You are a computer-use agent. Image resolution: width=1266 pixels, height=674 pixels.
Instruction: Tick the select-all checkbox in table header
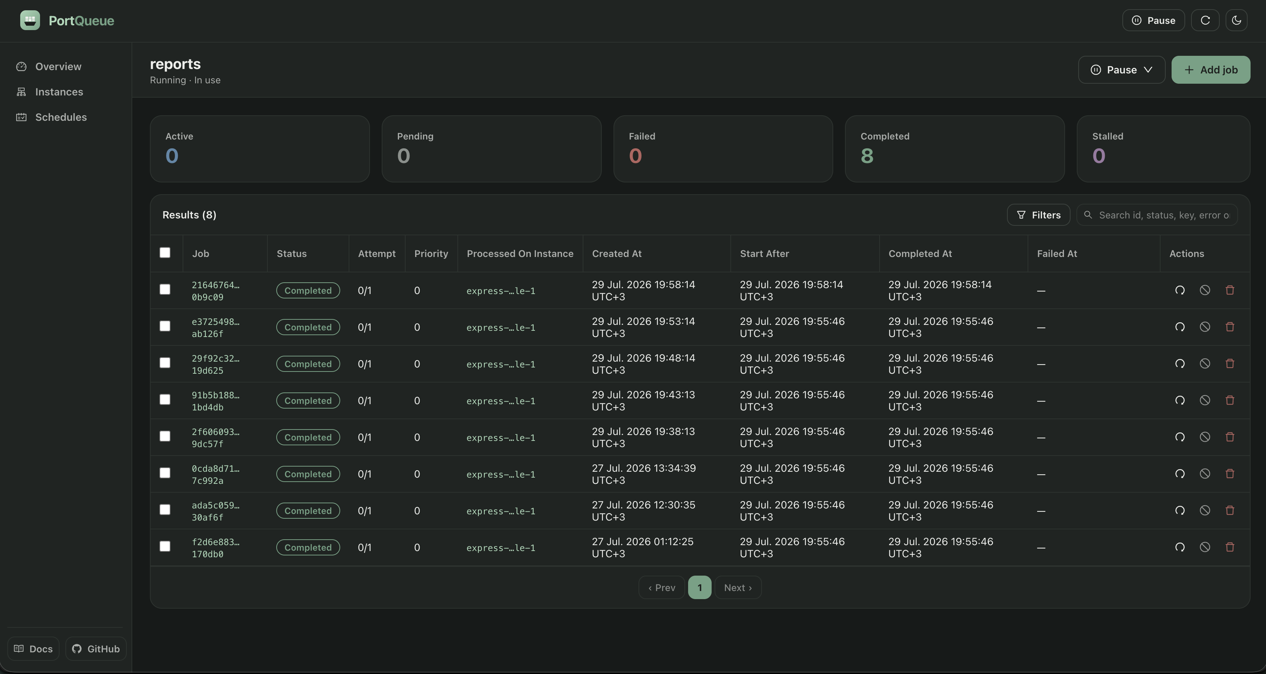click(165, 253)
